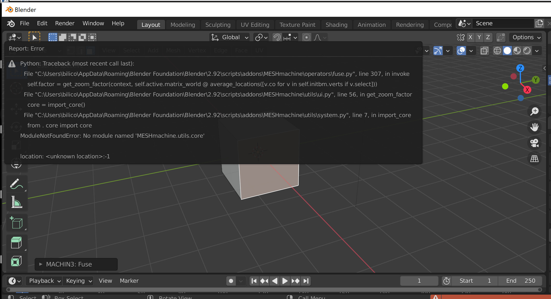
Task: Select the Extrude Region tool
Action: pos(16,243)
